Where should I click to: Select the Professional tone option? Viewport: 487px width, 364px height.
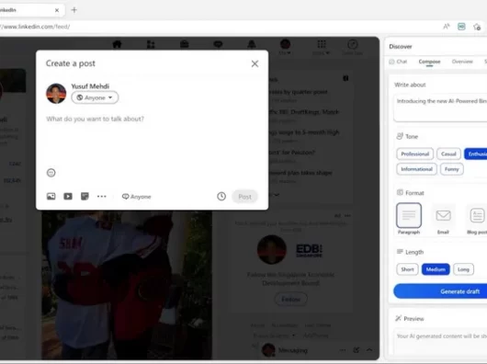415,154
